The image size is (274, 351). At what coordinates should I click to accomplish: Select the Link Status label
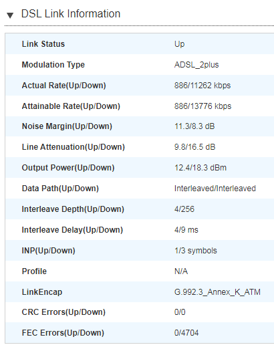pos(43,44)
